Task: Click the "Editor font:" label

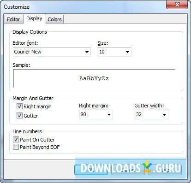Action: tap(25, 43)
